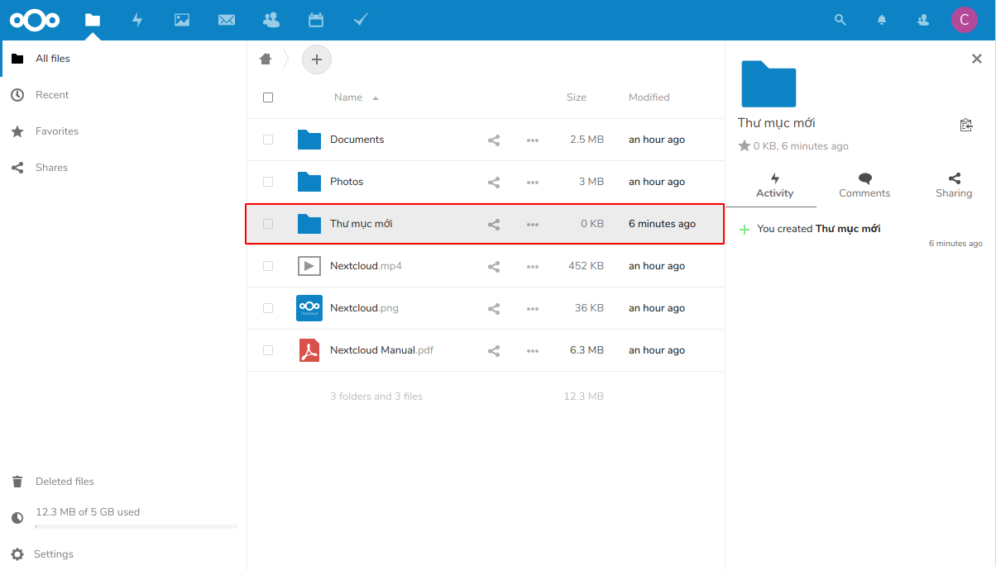This screenshot has width=996, height=570.
Task: Click '12.3 MB of 5 GB used' text
Action: click(88, 512)
